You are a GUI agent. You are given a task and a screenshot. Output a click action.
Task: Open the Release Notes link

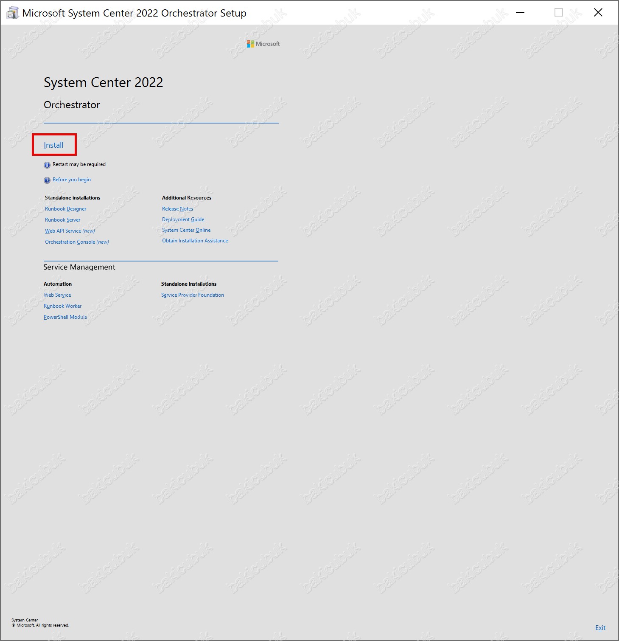click(x=178, y=209)
